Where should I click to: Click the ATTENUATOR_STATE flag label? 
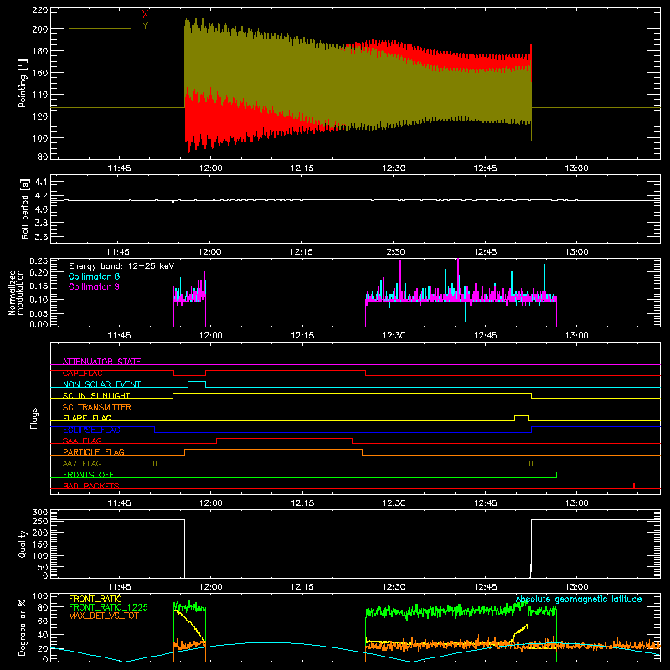[101, 362]
